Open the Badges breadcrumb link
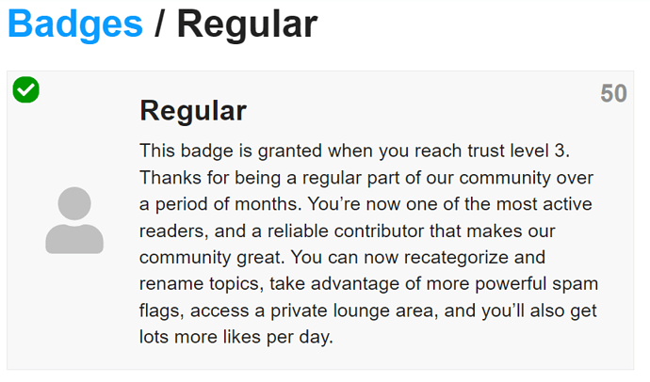This screenshot has height=382, width=650. (x=75, y=25)
